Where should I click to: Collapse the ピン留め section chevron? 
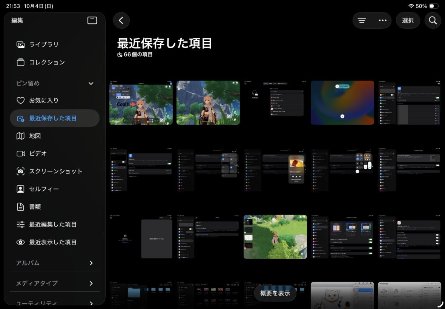pos(91,83)
